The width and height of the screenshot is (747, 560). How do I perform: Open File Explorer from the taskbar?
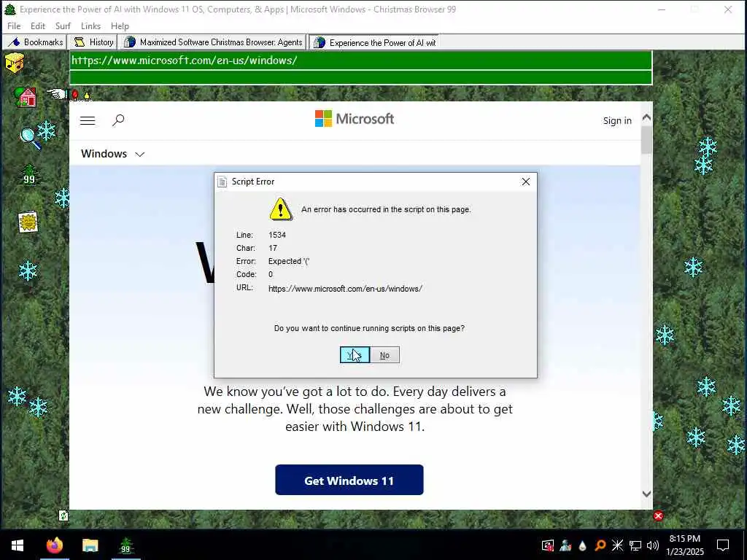click(90, 545)
